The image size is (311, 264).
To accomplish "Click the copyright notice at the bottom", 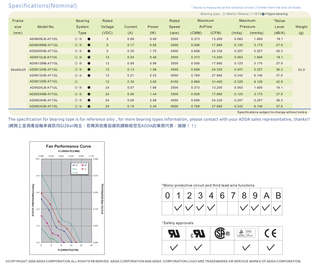I will tap(153, 261).
